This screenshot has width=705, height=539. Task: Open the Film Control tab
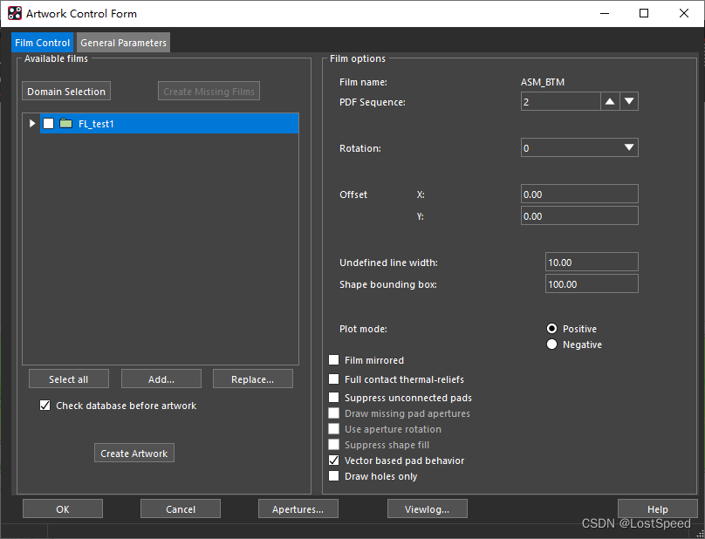[42, 43]
